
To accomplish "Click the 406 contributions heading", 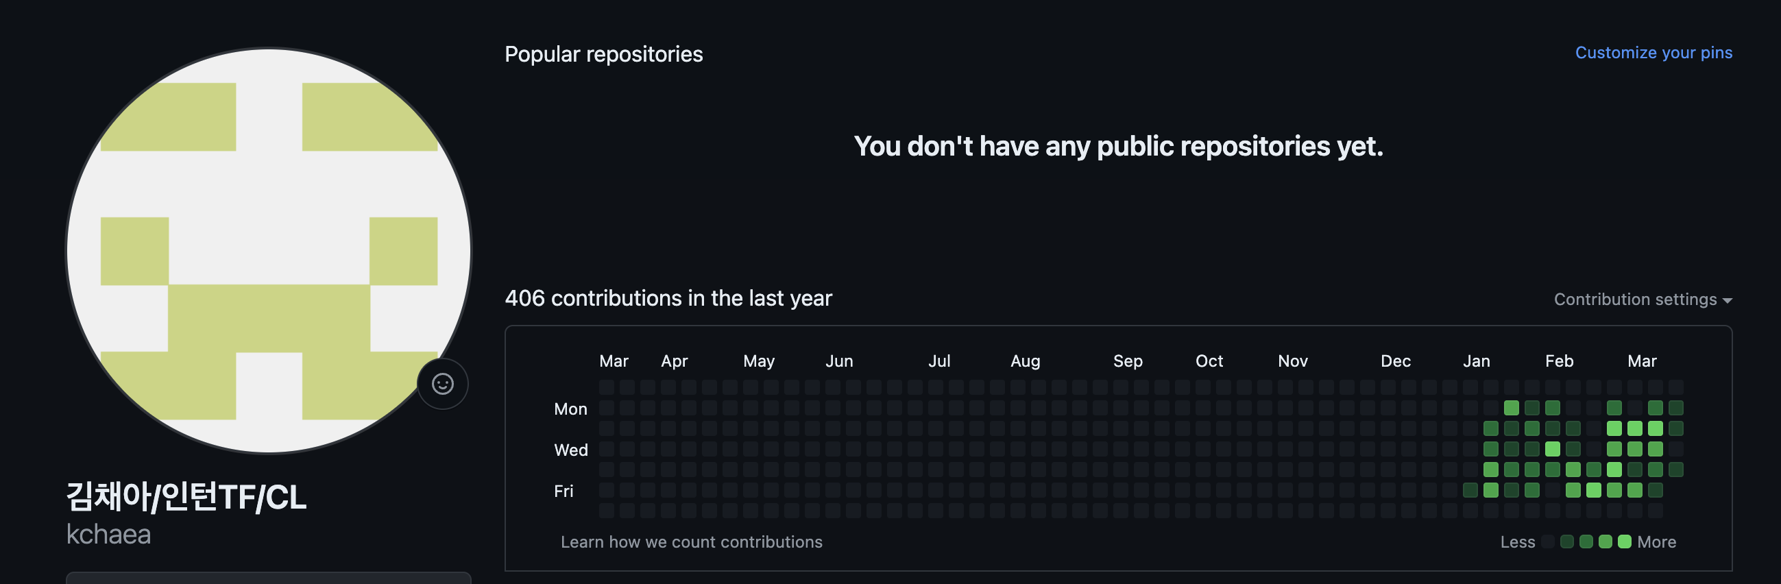I will point(668,298).
